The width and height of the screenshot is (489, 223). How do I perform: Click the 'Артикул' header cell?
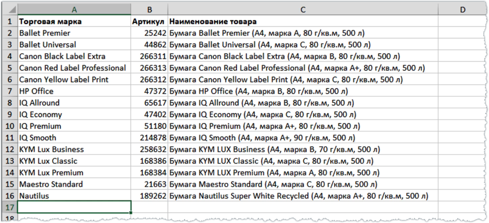coord(150,21)
